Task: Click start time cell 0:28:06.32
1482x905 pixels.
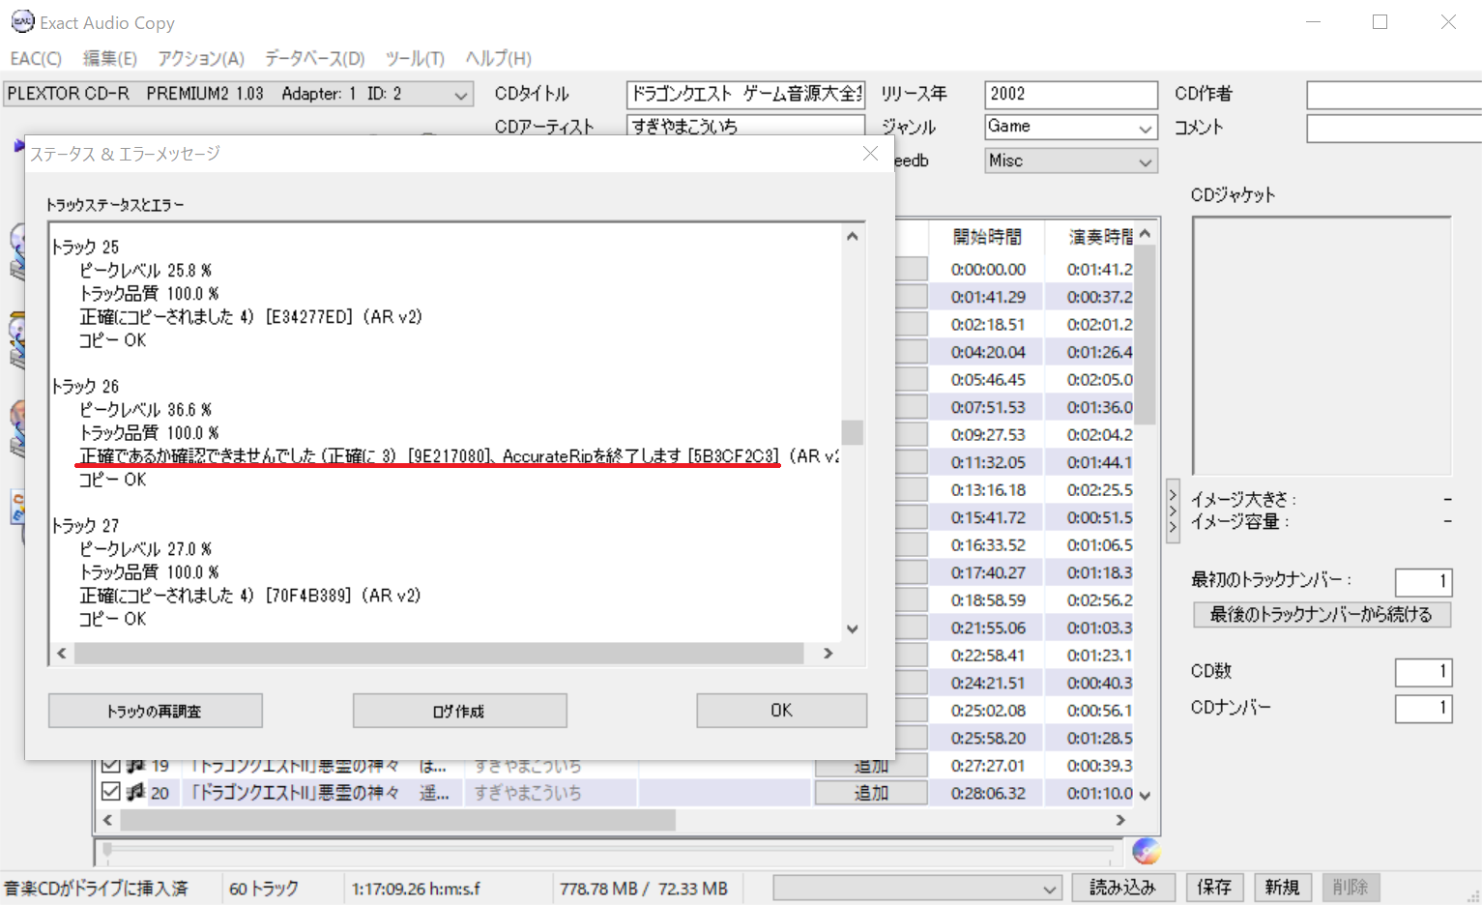Action: click(988, 793)
